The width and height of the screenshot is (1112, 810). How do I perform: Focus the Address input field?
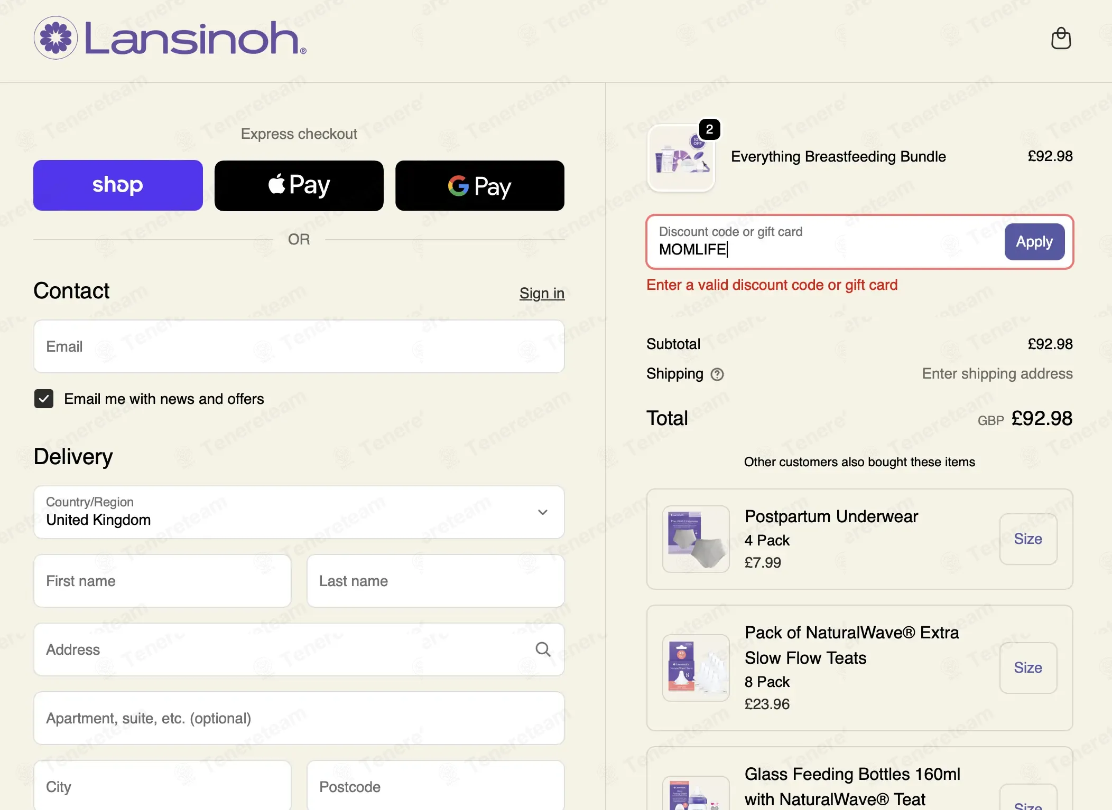pos(299,649)
